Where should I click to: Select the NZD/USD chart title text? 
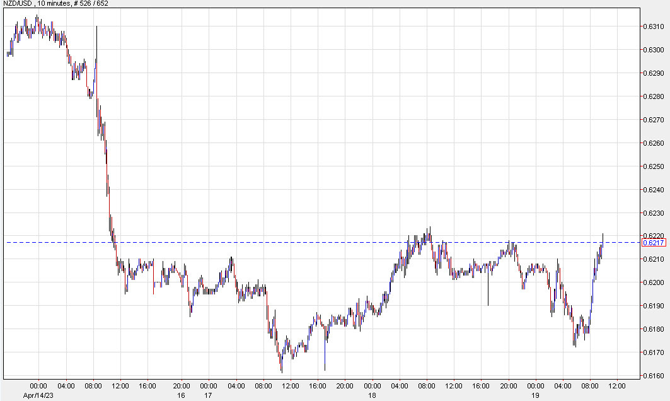coord(17,5)
